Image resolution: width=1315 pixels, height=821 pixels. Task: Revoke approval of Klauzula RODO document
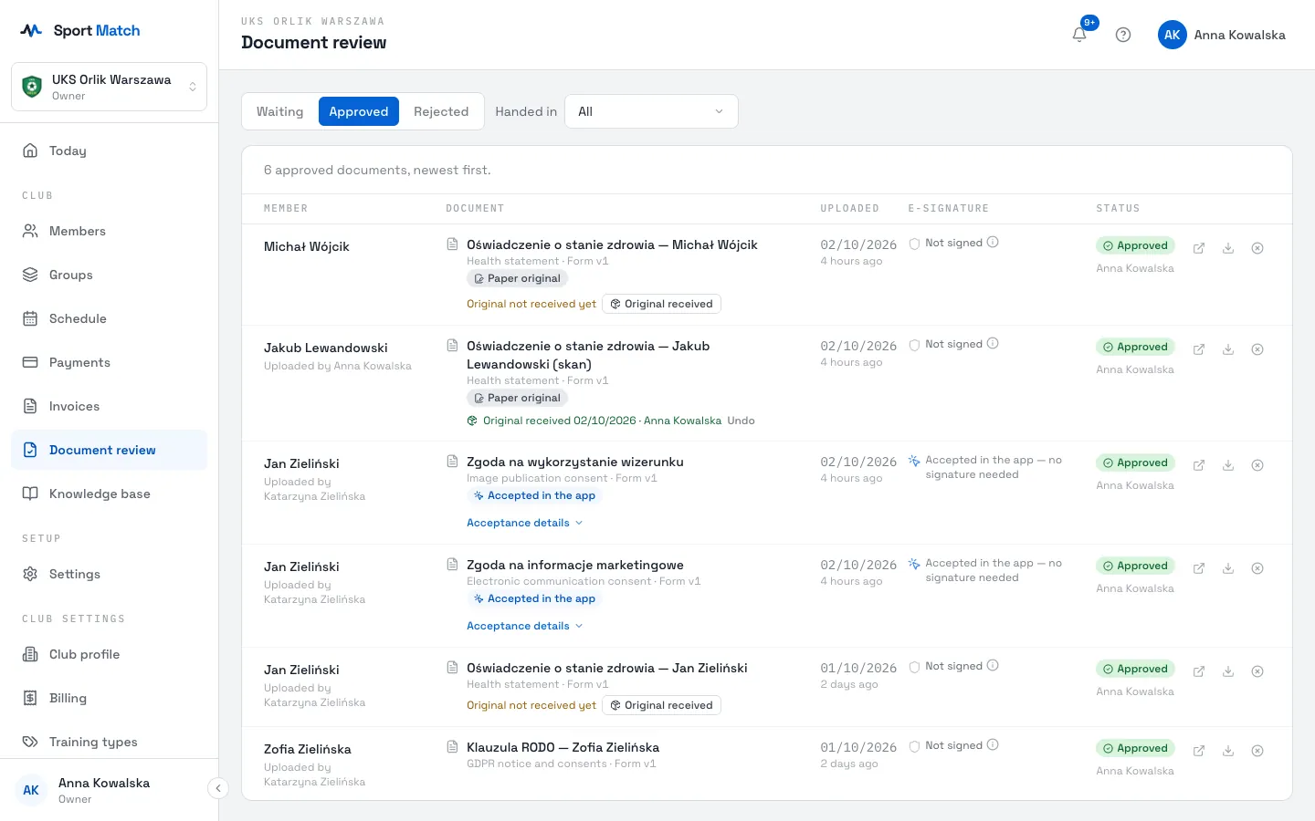click(x=1257, y=751)
